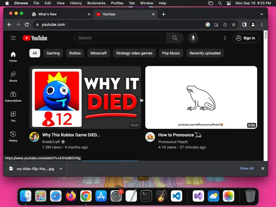Open How to Pronounce video title

coord(180,135)
